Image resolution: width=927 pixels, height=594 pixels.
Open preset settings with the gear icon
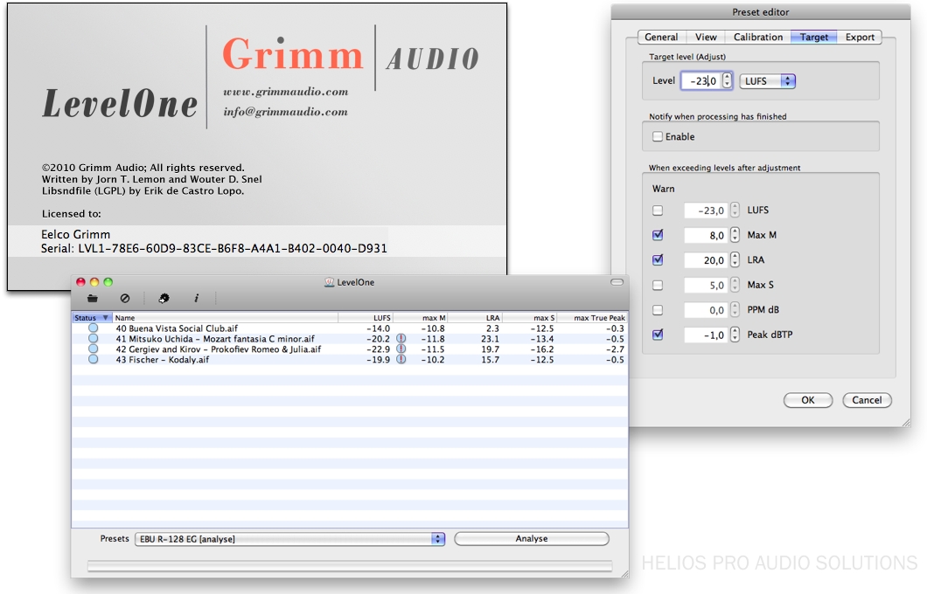164,298
